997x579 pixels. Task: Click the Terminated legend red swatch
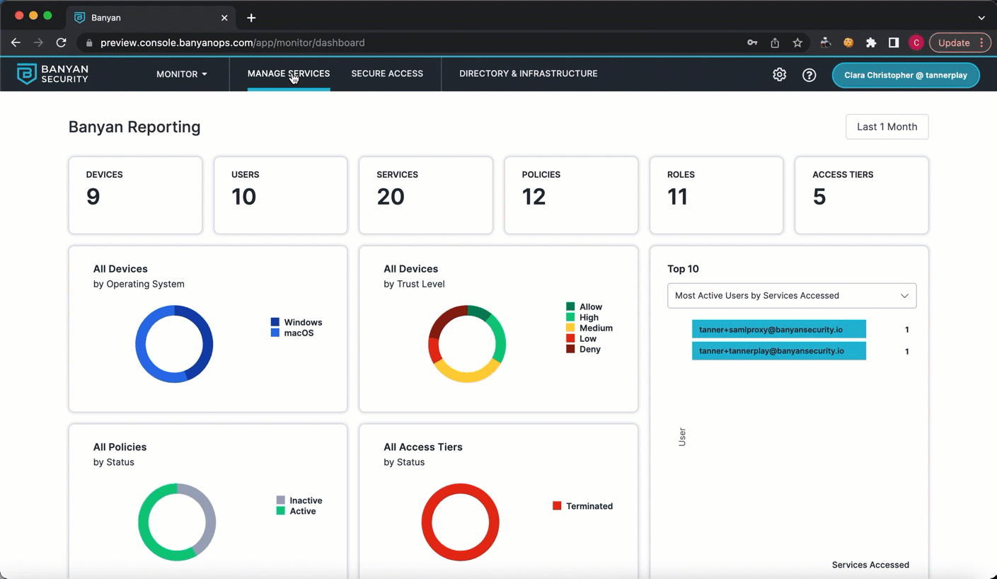557,506
